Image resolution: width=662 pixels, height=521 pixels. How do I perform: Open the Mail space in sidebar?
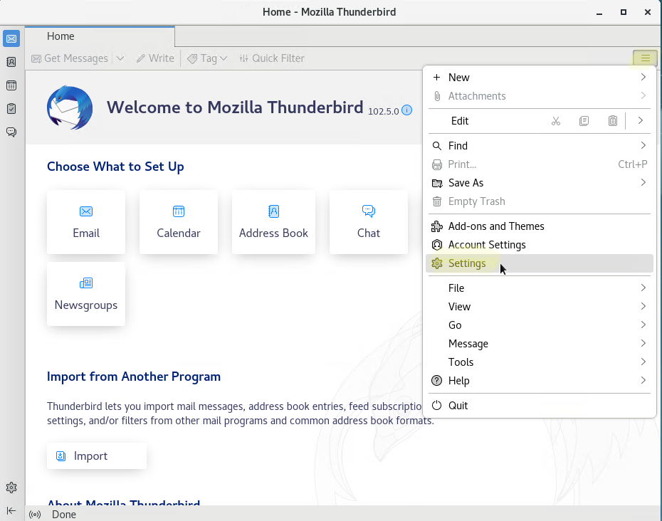[x=11, y=39]
